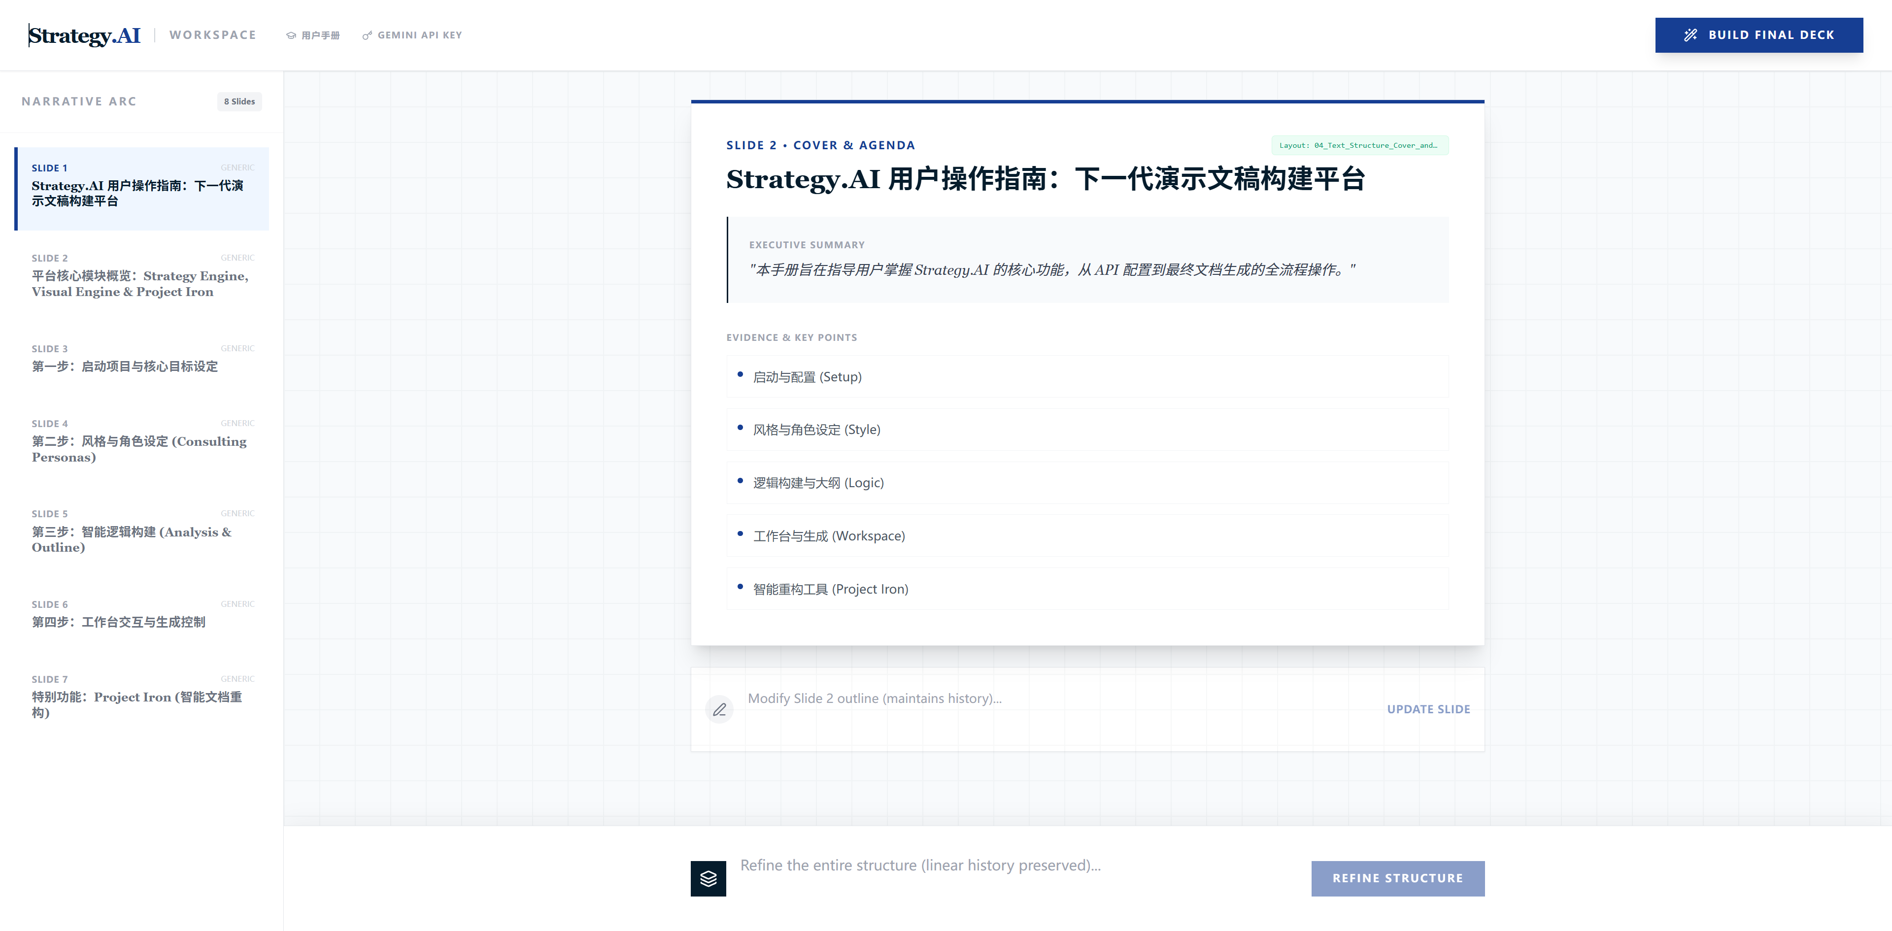The width and height of the screenshot is (1892, 931).
Task: Click the Refine the entire structure input
Action: 1014,865
